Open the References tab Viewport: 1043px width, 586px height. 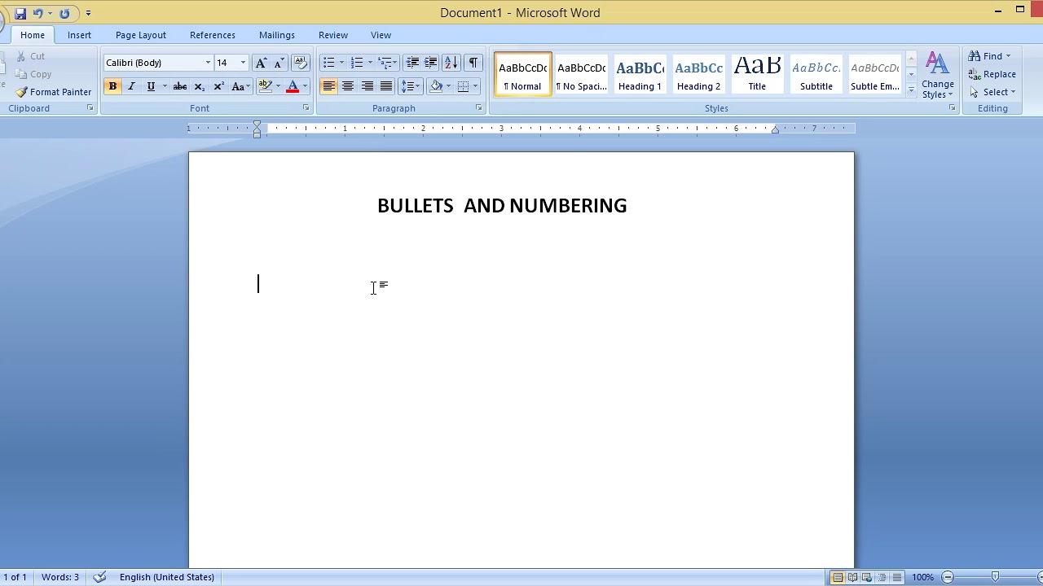[x=213, y=35]
